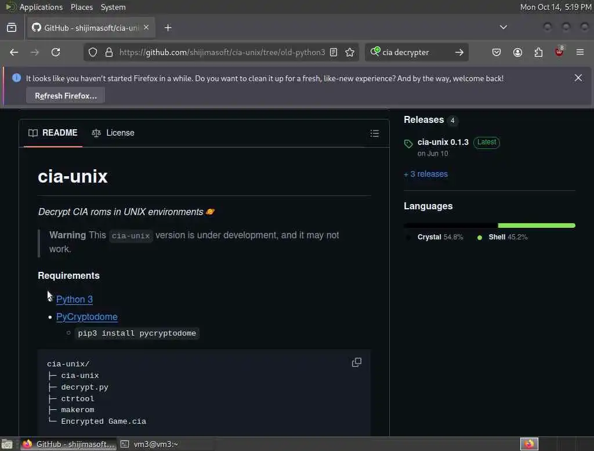This screenshot has height=451, width=594.
Task: Select the README tab
Action: 53,133
